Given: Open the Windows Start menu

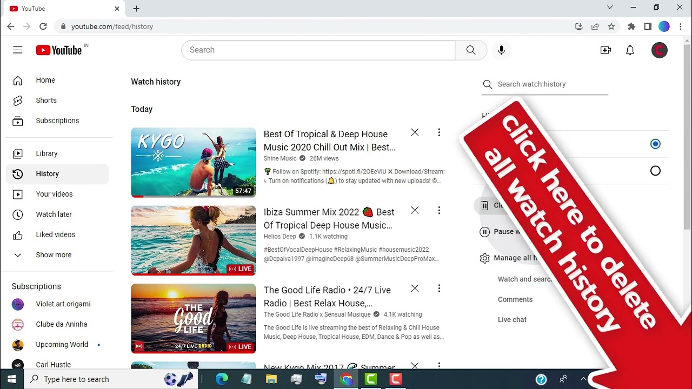Looking at the screenshot, I should [11, 379].
